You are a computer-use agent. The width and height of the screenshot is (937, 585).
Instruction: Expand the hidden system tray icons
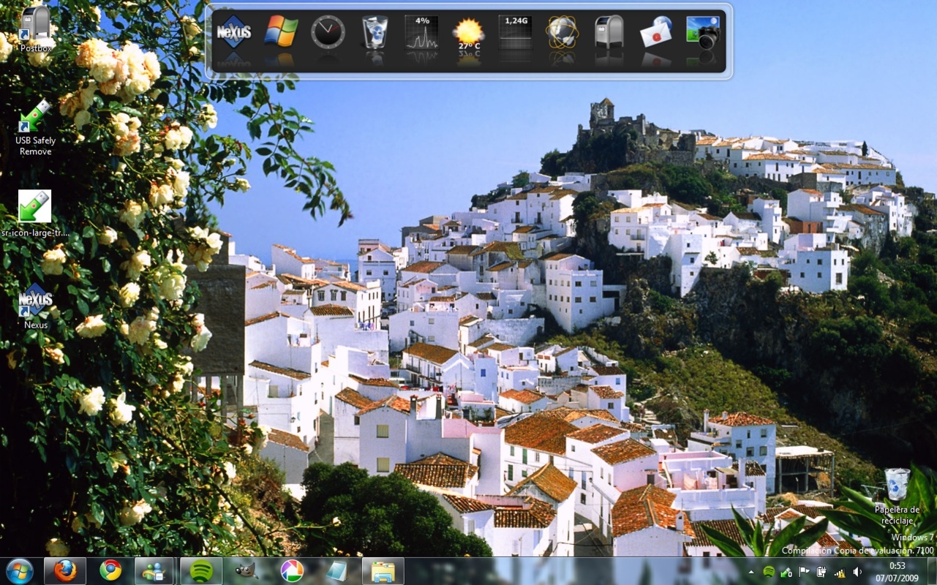click(751, 571)
